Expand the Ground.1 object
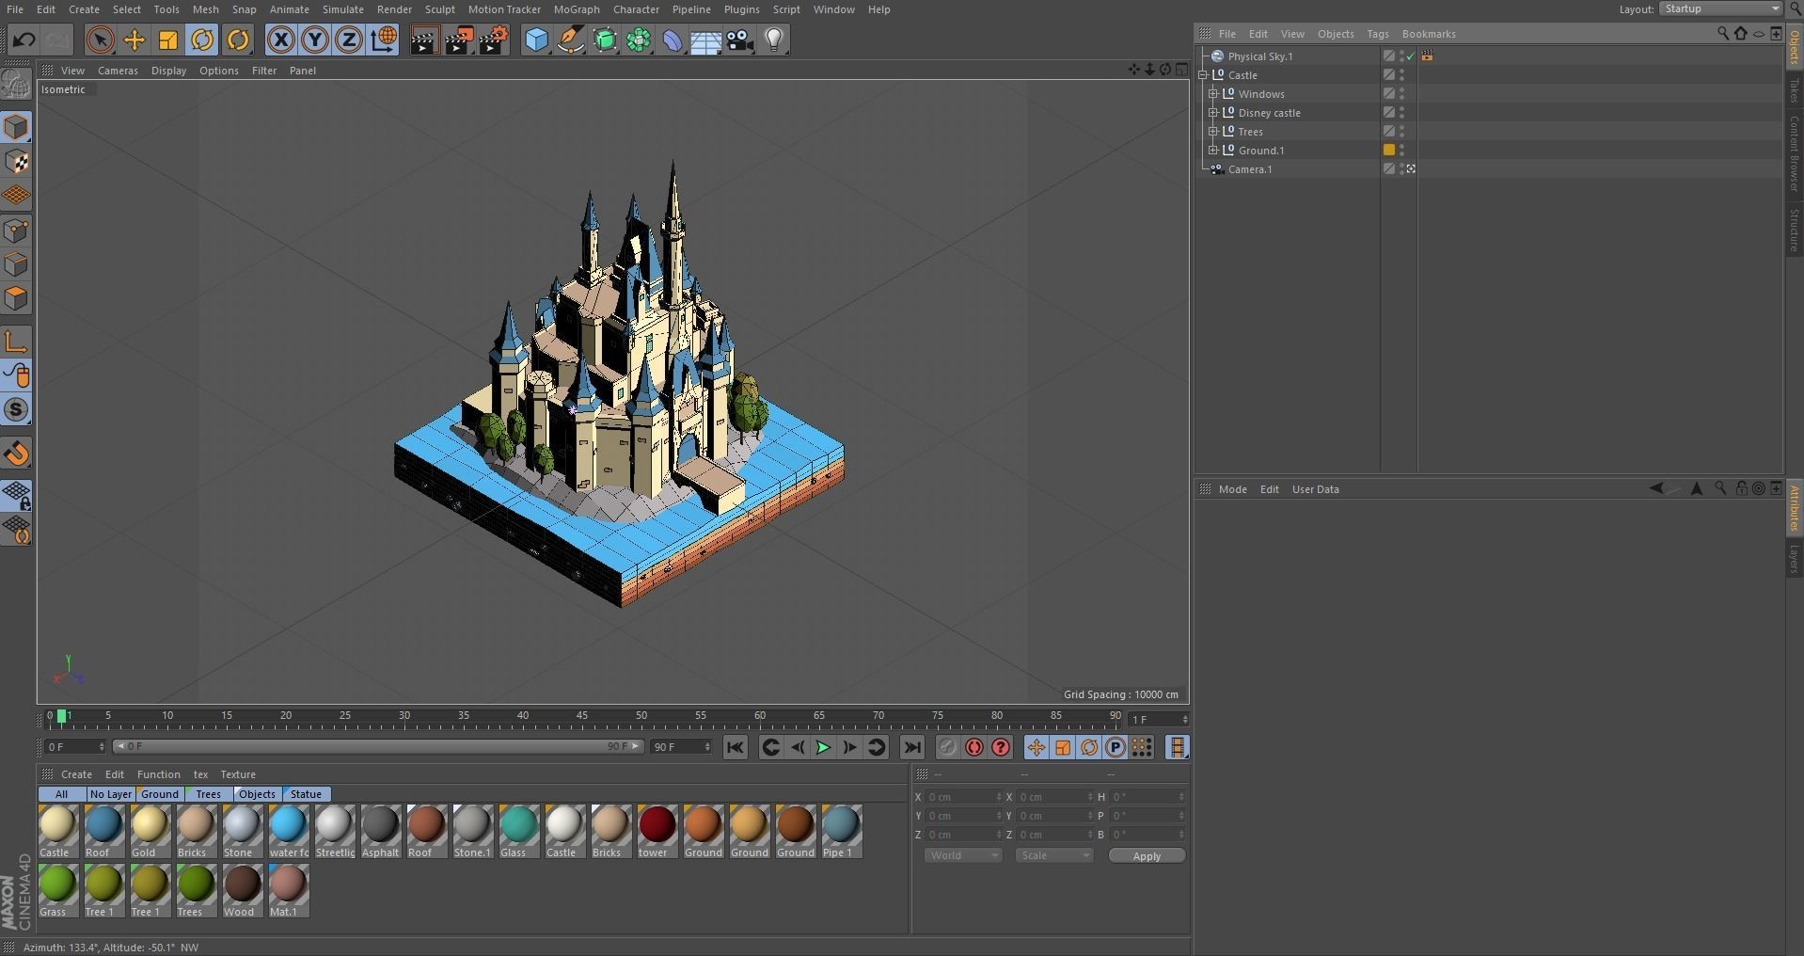The width and height of the screenshot is (1804, 956). click(x=1213, y=150)
